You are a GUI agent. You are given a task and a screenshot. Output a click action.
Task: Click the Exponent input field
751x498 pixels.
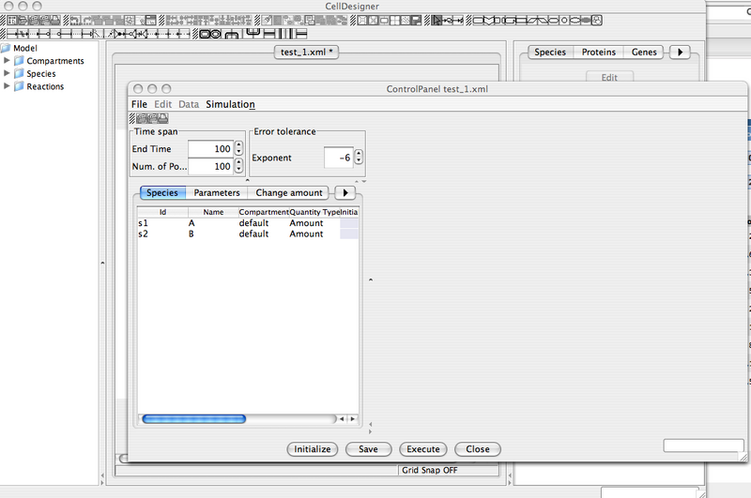coord(339,158)
